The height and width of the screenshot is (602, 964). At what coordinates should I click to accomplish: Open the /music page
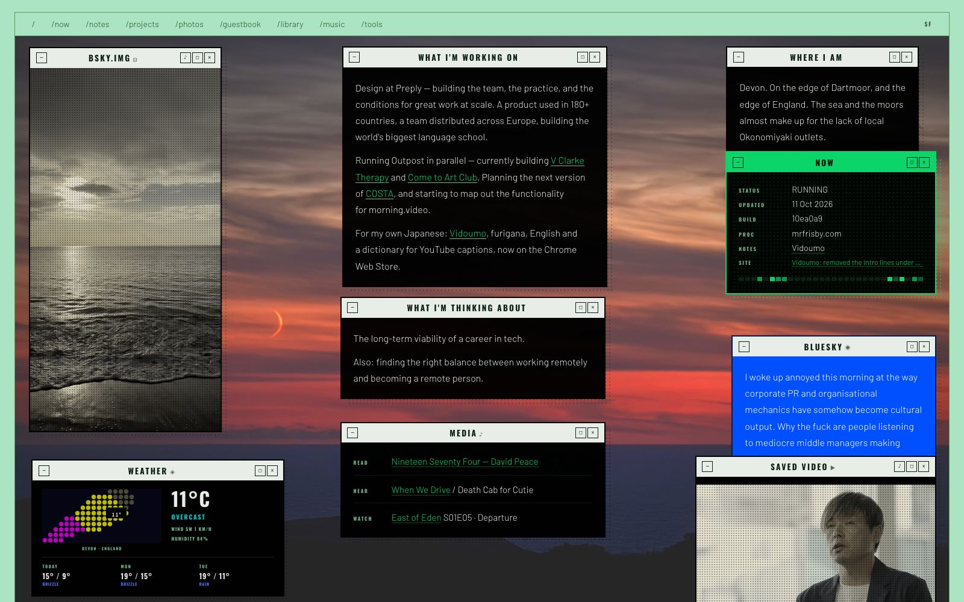point(333,25)
